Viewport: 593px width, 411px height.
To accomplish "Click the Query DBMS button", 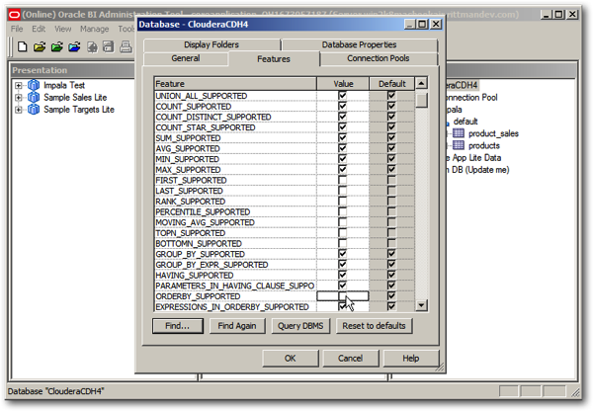I will (300, 326).
